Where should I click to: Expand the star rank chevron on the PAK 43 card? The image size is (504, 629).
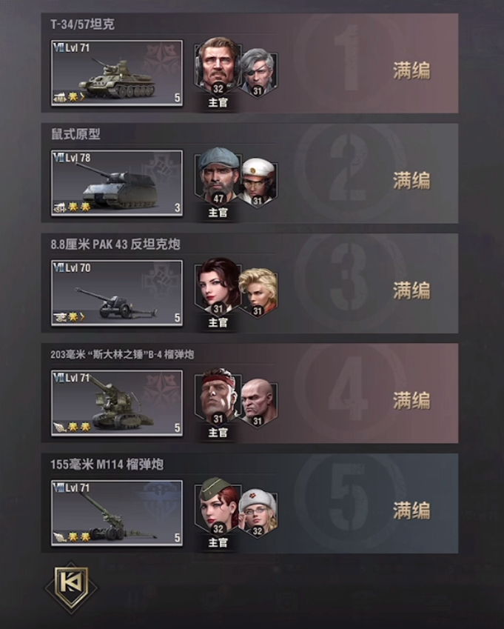click(83, 317)
